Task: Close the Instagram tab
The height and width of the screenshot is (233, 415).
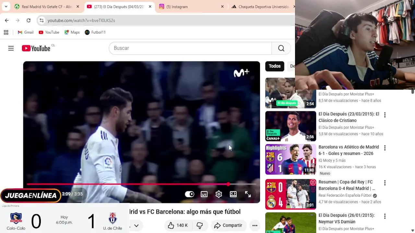Action: (x=222, y=6)
